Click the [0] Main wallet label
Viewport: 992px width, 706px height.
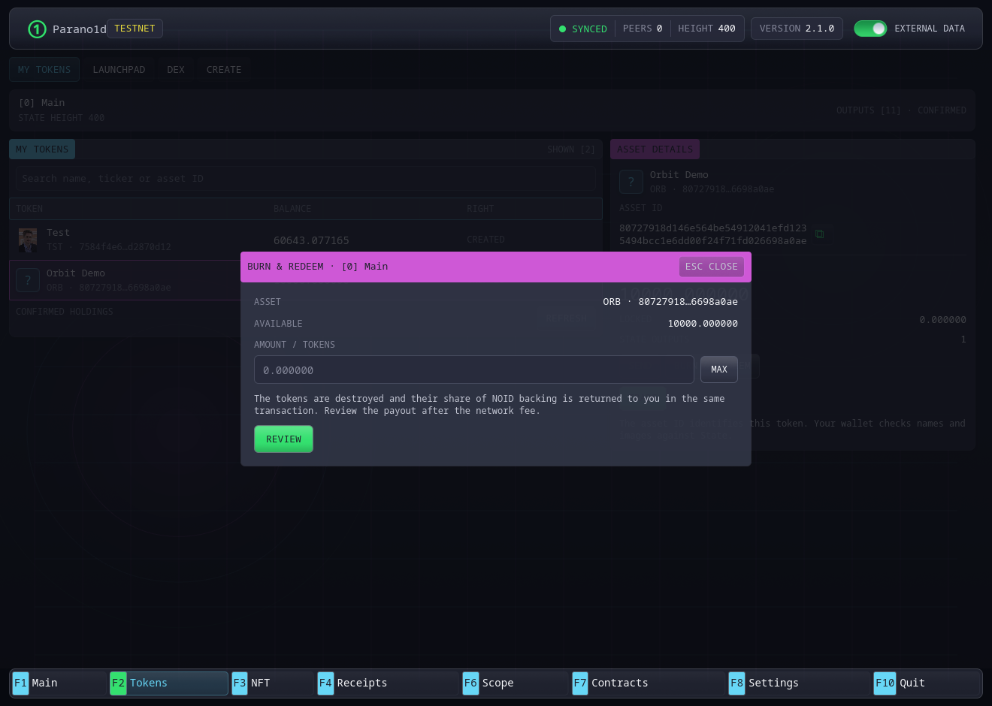[x=42, y=103]
